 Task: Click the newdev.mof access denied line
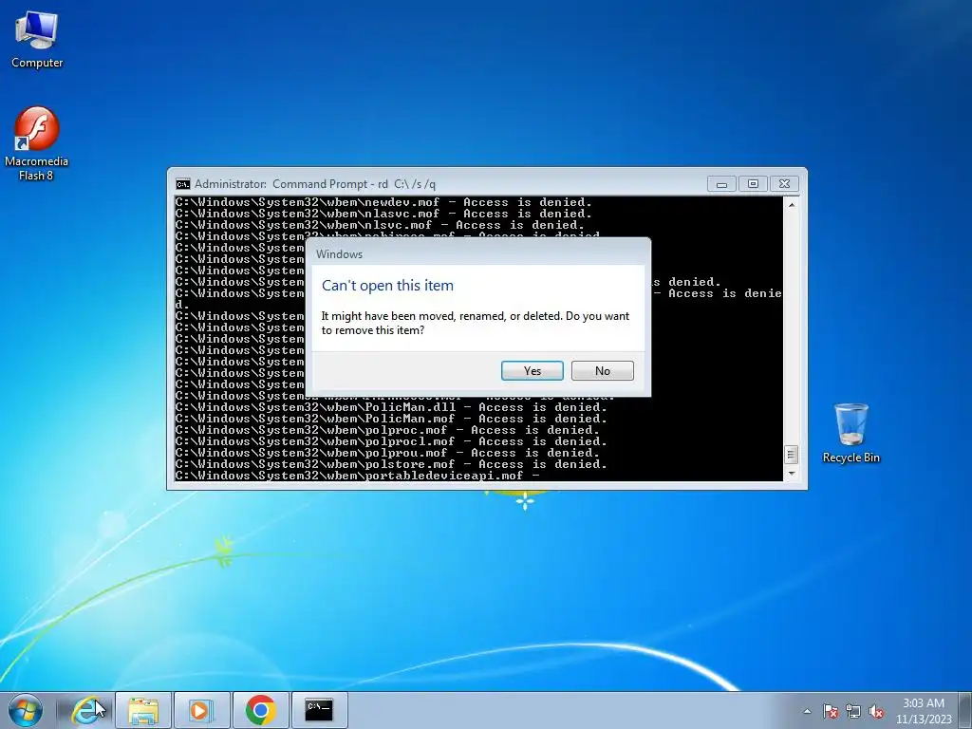383,202
